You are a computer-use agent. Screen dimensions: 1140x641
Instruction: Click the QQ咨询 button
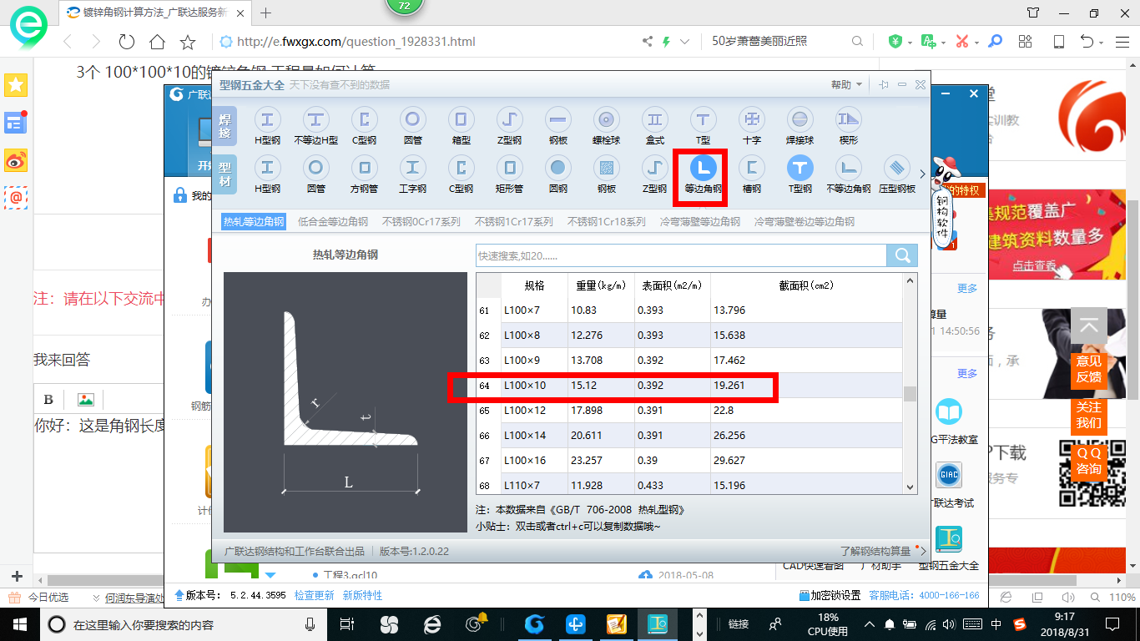(x=1088, y=461)
